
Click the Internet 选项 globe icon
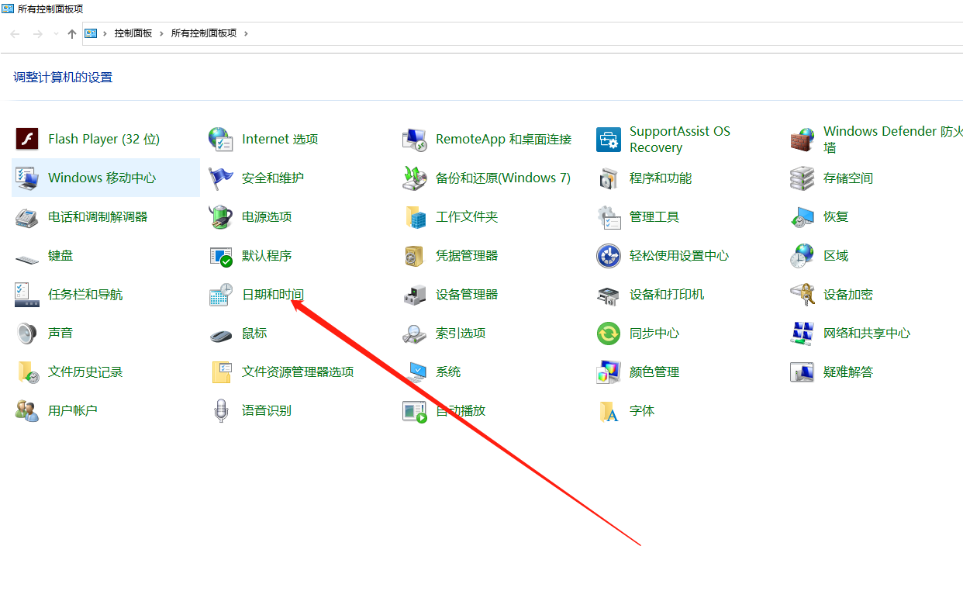tap(221, 140)
